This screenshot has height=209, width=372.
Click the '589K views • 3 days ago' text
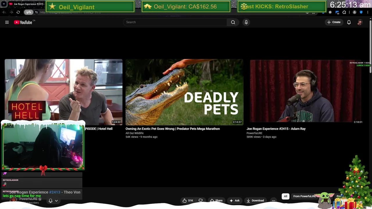click(262, 137)
